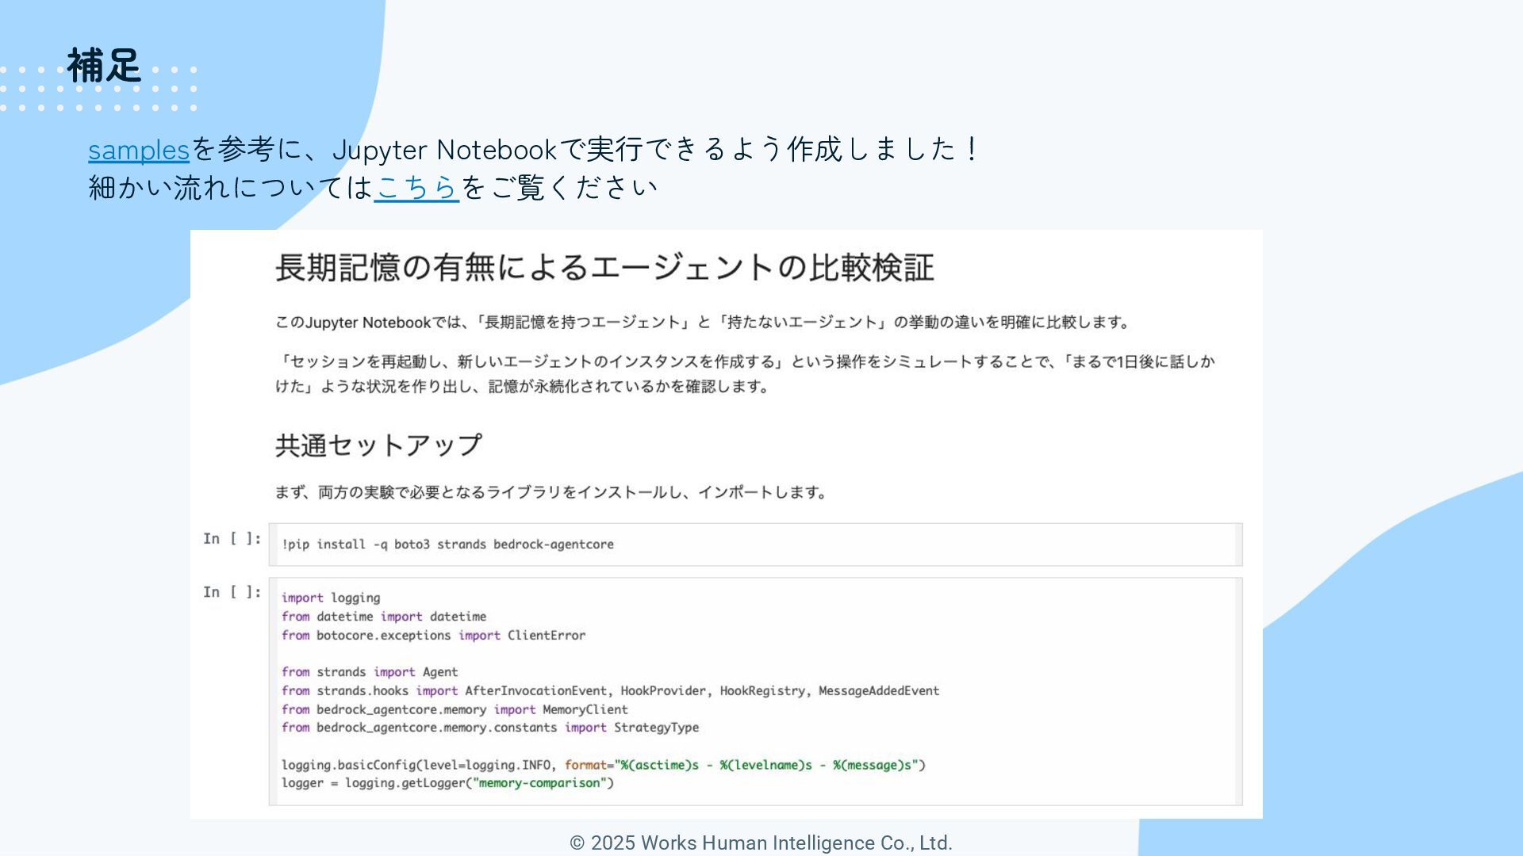The height and width of the screenshot is (856, 1523).
Task: Follow the 'こちら' link
Action: click(416, 188)
